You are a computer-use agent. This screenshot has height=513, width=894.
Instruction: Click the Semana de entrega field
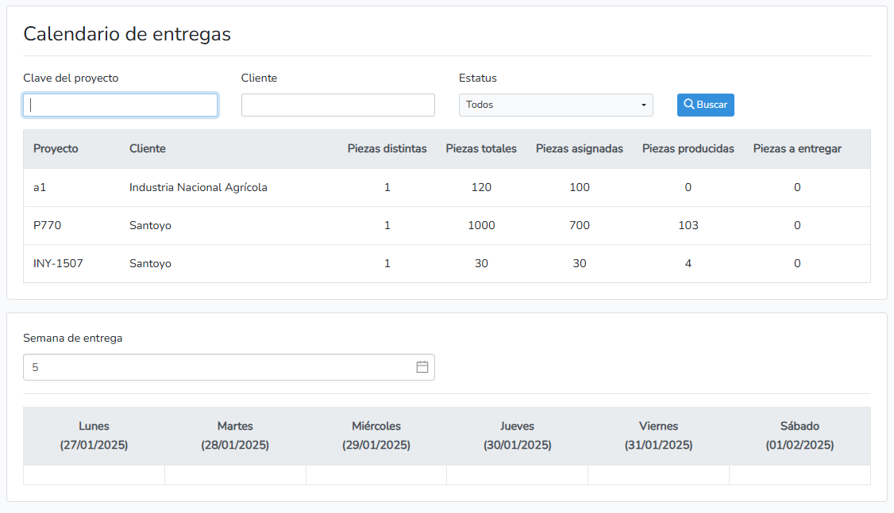(x=218, y=367)
